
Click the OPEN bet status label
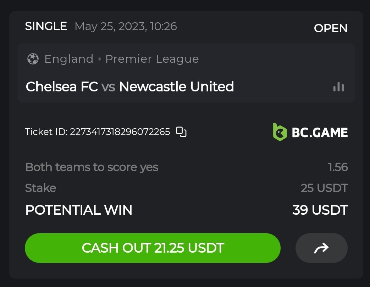(331, 28)
